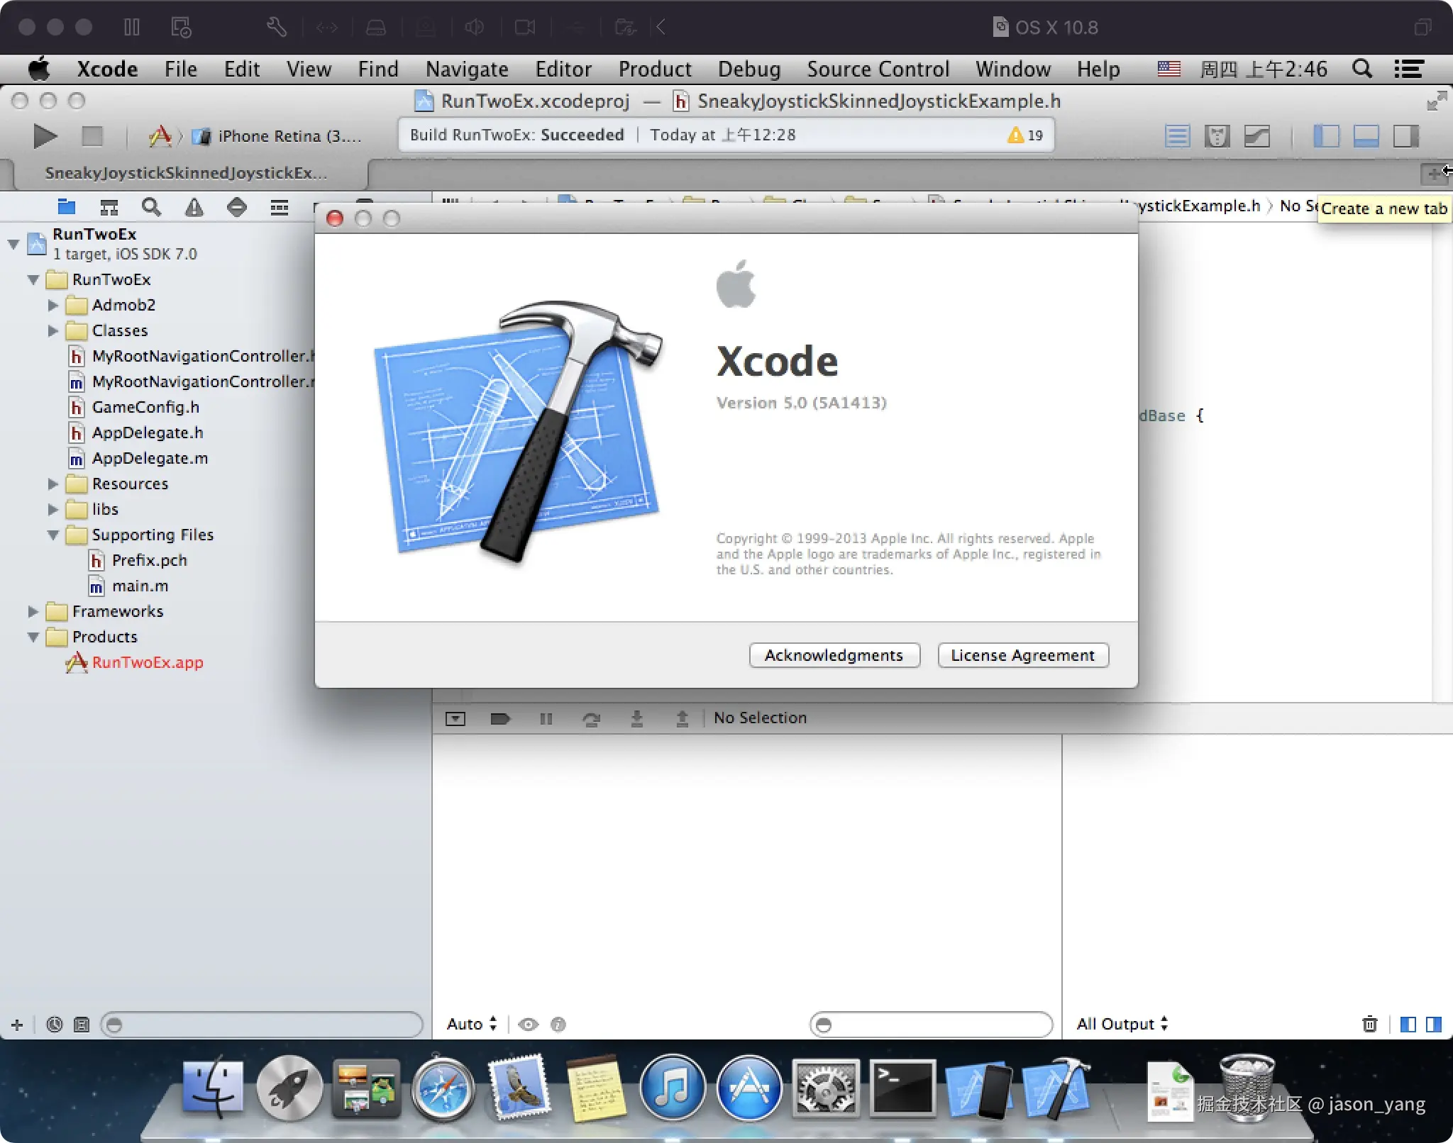Toggle the Navigator pane visibility
This screenshot has height=1143, width=1453.
tap(1326, 135)
